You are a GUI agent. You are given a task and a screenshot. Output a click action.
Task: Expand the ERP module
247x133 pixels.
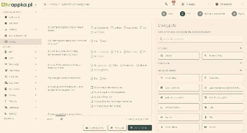click(x=36, y=52)
